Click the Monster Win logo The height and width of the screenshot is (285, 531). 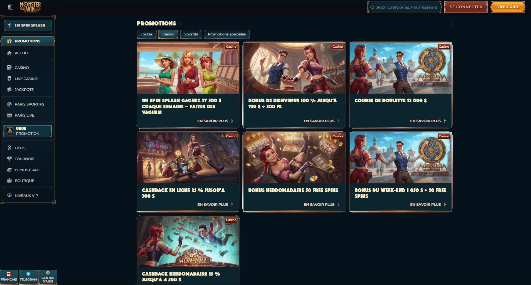click(30, 7)
